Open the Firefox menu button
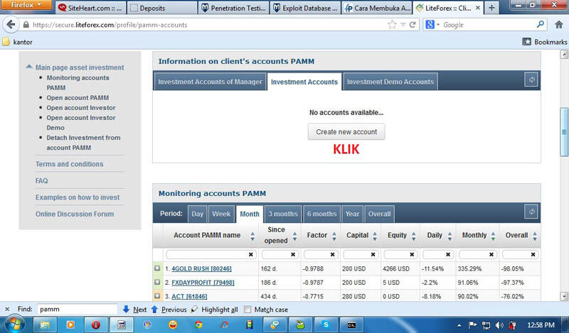The width and height of the screenshot is (569, 333). [26, 5]
